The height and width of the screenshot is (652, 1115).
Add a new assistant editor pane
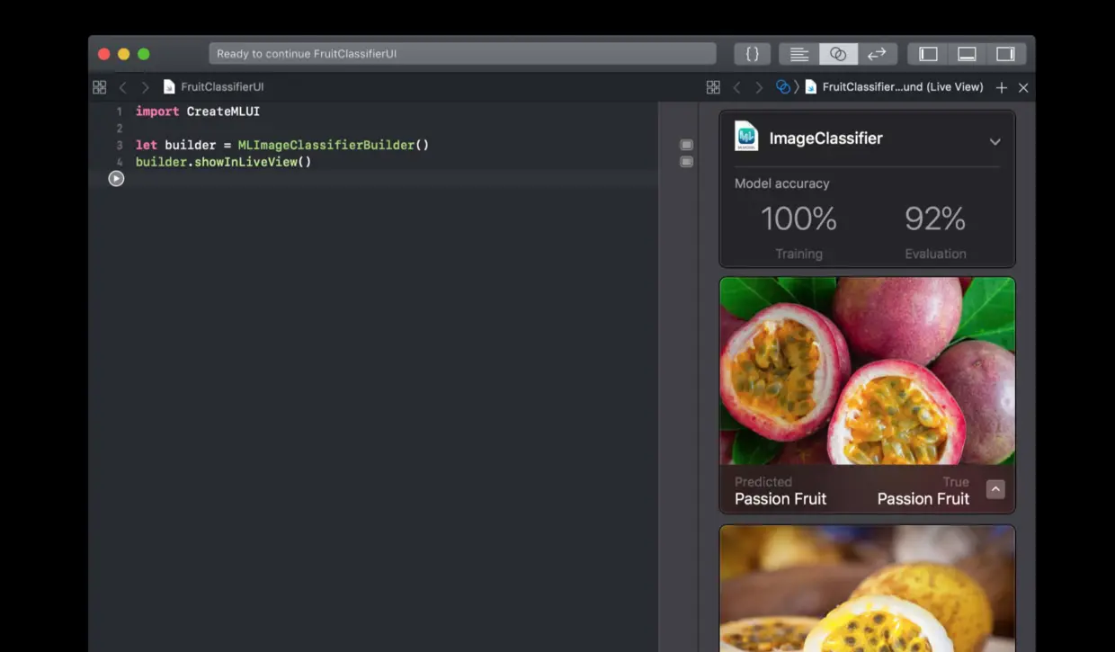tap(1002, 87)
